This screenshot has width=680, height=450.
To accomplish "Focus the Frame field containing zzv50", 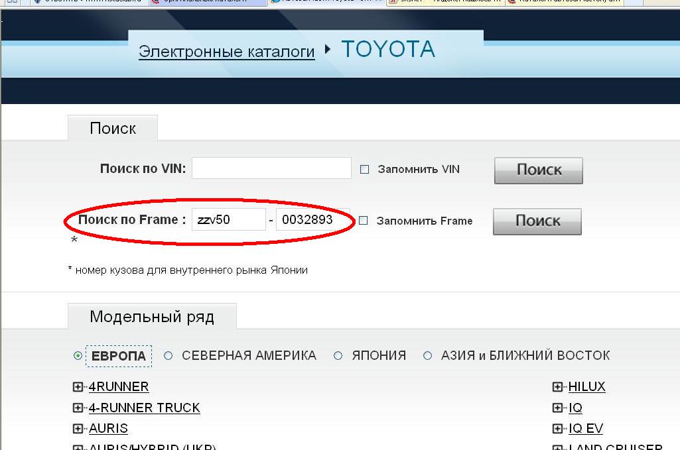I will click(228, 219).
